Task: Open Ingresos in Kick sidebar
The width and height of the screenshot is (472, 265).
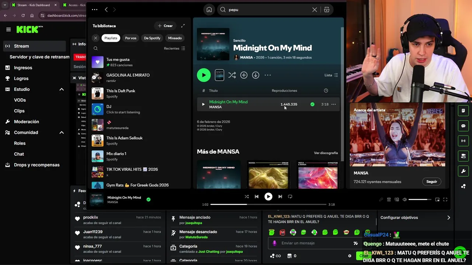Action: [23, 68]
